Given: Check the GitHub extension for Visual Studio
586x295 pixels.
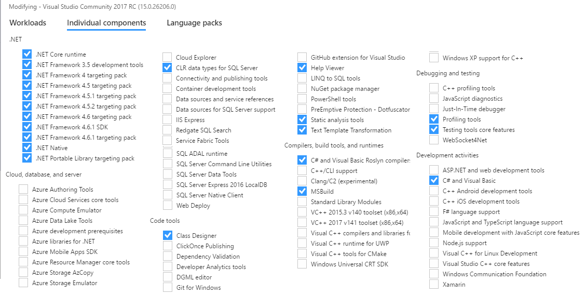Looking at the screenshot, I should [302, 57].
